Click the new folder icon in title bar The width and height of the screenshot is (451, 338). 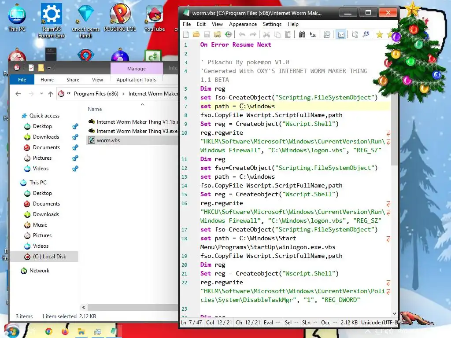pos(41,68)
